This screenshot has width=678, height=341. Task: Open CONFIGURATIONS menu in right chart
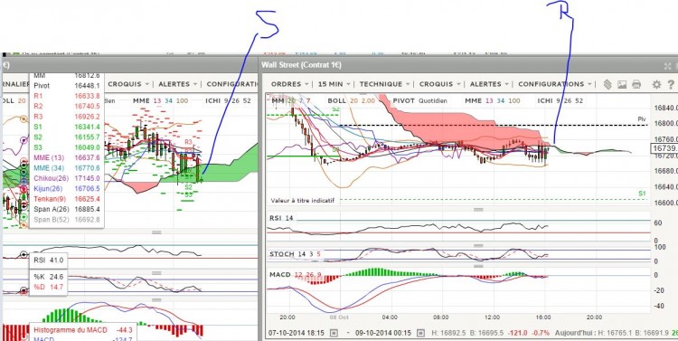555,84
